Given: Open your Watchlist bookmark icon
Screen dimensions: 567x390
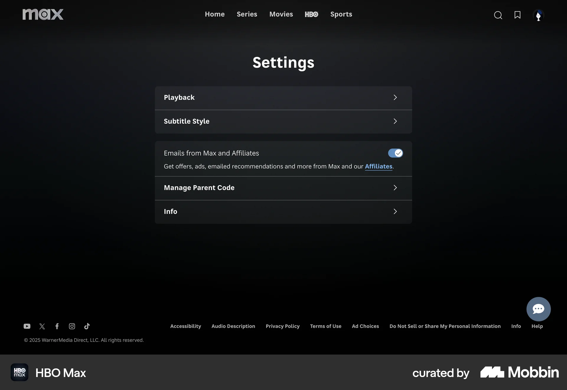Looking at the screenshot, I should [517, 15].
